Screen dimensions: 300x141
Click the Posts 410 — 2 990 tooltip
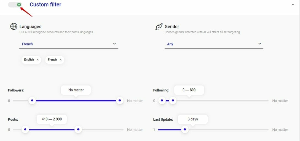point(52,119)
